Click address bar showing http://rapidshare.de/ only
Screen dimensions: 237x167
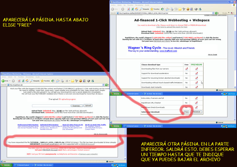pyautogui.click(x=56, y=85)
